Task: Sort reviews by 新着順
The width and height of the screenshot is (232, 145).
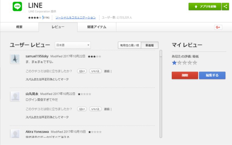Action: click(150, 45)
